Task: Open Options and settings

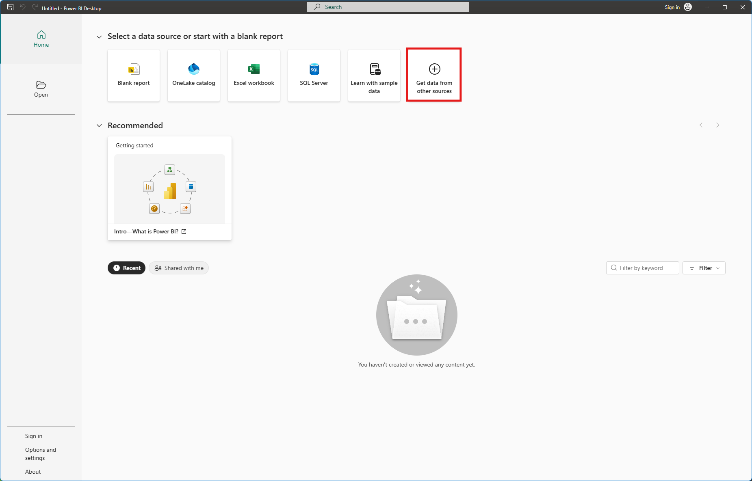Action: (x=41, y=454)
